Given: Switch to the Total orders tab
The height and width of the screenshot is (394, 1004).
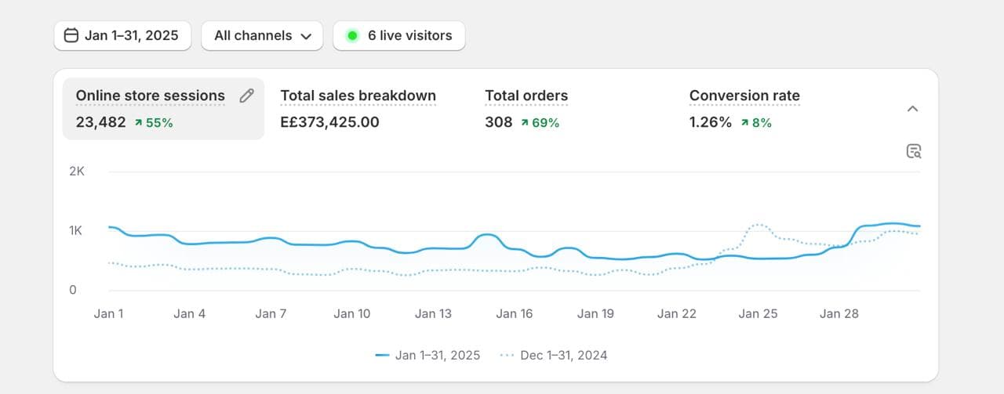Looking at the screenshot, I should 526,96.
